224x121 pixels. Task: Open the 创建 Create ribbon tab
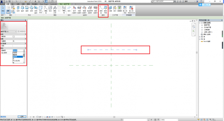coord(8,4)
